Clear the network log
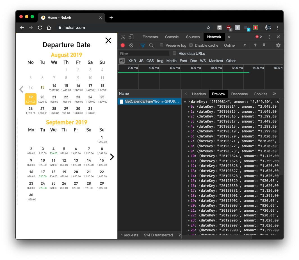Screen dimensions: 299x260 [x=131, y=46]
